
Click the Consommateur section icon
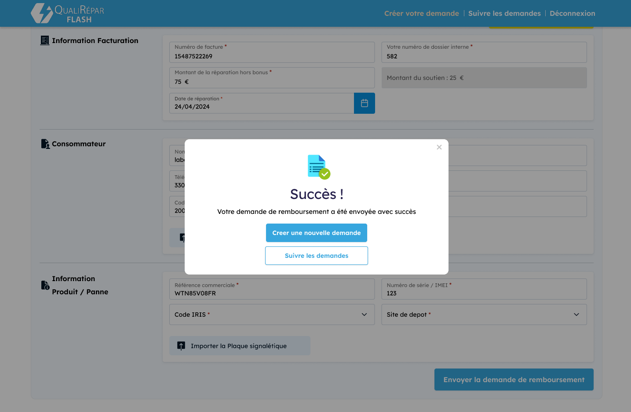tap(45, 144)
